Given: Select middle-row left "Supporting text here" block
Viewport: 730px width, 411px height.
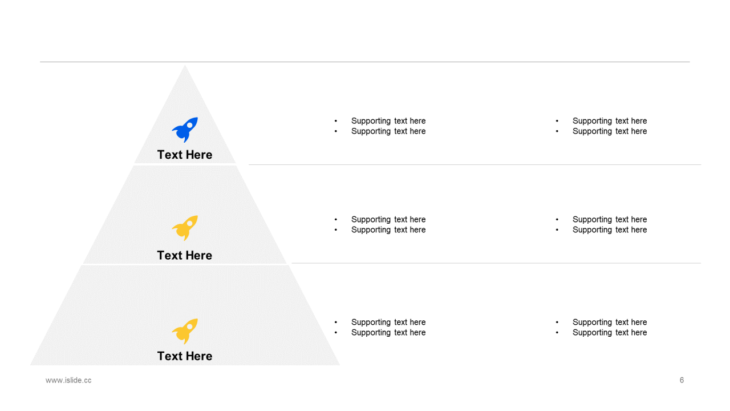Looking at the screenshot, I should [380, 225].
